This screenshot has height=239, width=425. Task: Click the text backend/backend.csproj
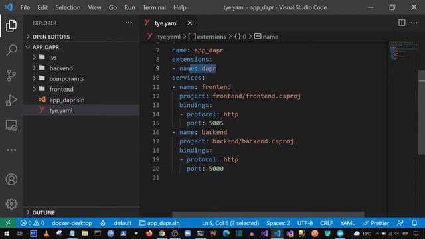[252, 141]
